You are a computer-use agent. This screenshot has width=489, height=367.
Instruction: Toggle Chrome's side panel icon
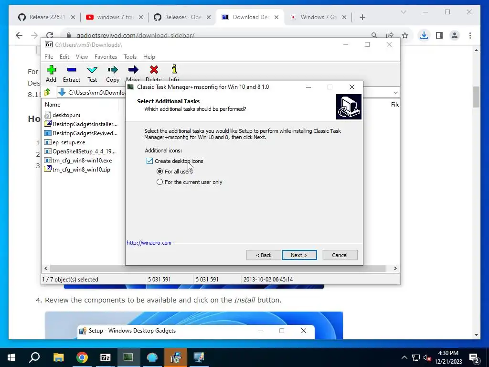(x=439, y=35)
